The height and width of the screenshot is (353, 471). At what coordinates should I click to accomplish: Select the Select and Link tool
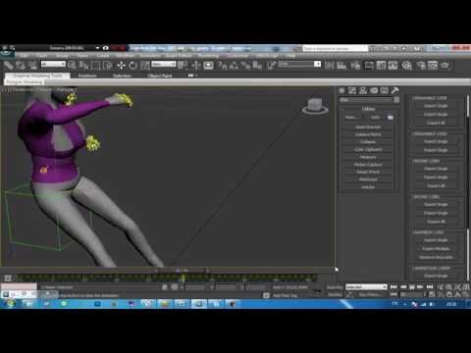(x=8, y=66)
